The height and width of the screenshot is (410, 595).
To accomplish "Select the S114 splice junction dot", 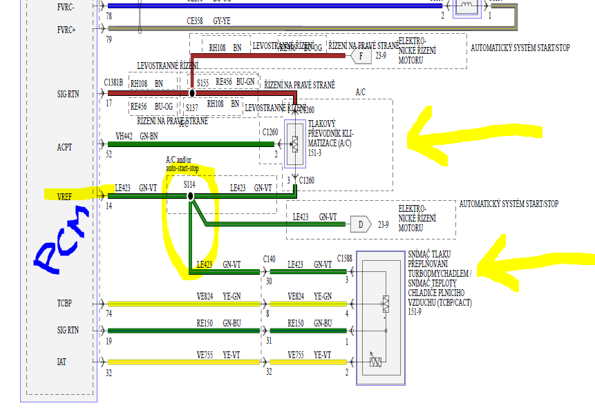I will [x=191, y=196].
